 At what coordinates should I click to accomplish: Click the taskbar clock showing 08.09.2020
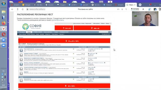[x=3, y=86]
